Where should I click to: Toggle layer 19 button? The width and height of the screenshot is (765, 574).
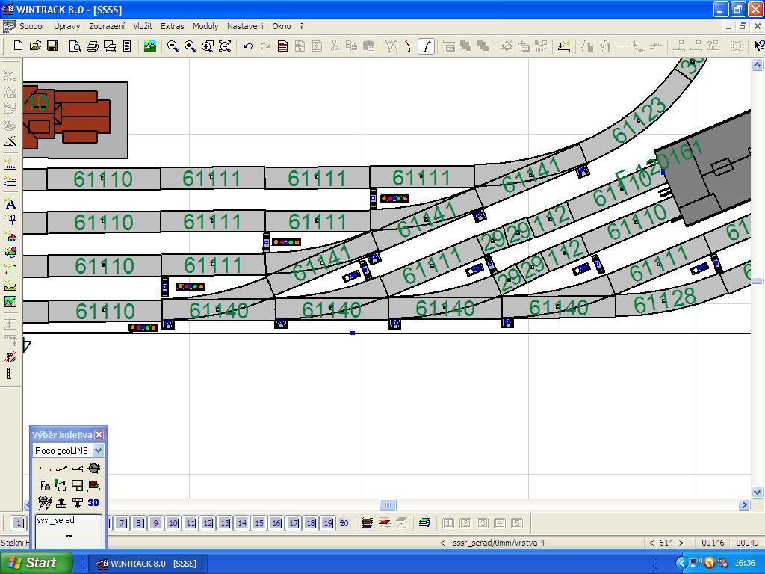click(x=327, y=523)
